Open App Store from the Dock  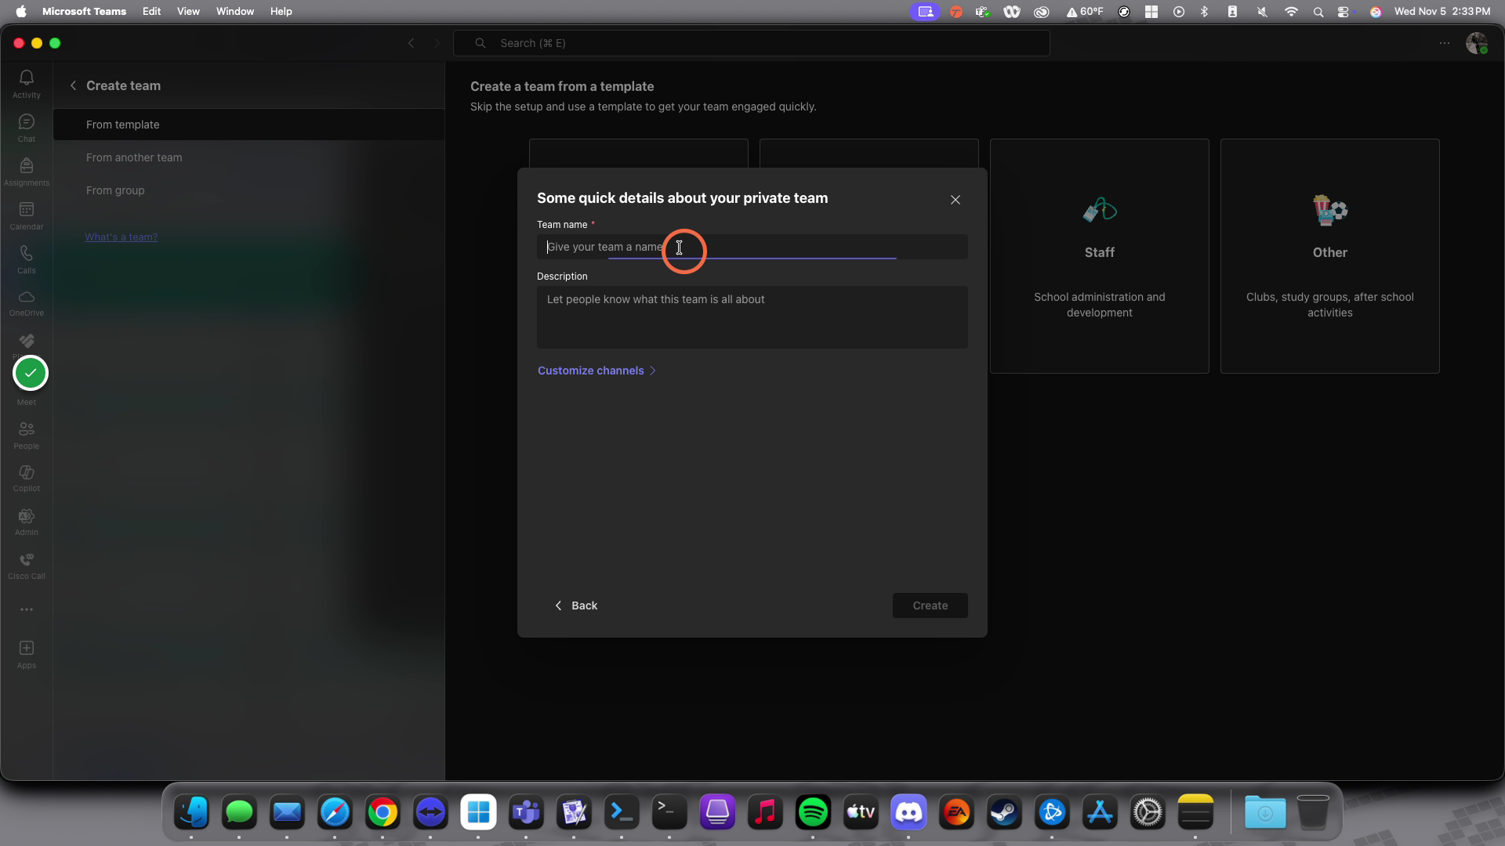1100,812
